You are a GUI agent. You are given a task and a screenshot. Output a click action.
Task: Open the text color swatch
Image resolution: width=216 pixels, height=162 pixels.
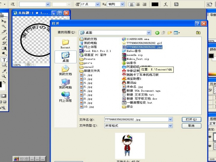pyautogui.click(x=155, y=4)
